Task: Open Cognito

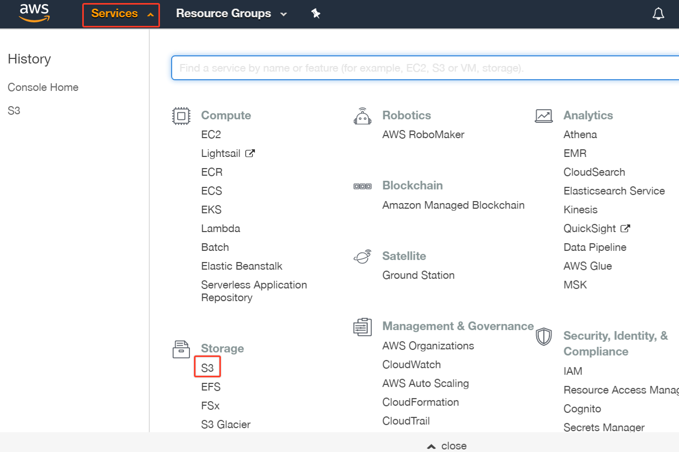Action: pyautogui.click(x=582, y=409)
